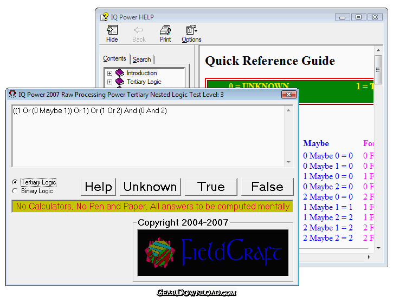Image resolution: width=393 pixels, height=297 pixels.
Task: Click the Back arrow in Help toolbar
Action: (139, 34)
